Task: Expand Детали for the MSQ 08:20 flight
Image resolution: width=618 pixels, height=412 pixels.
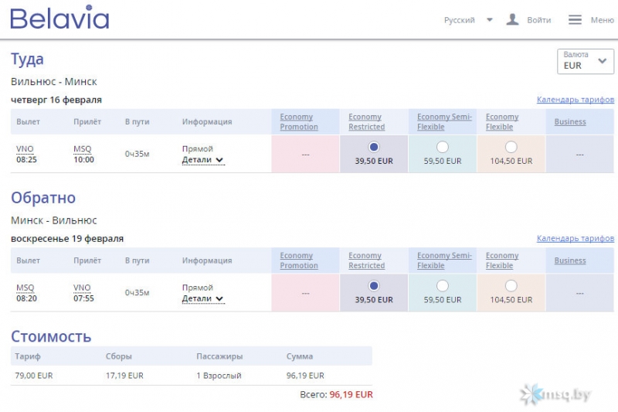Action: pos(203,299)
